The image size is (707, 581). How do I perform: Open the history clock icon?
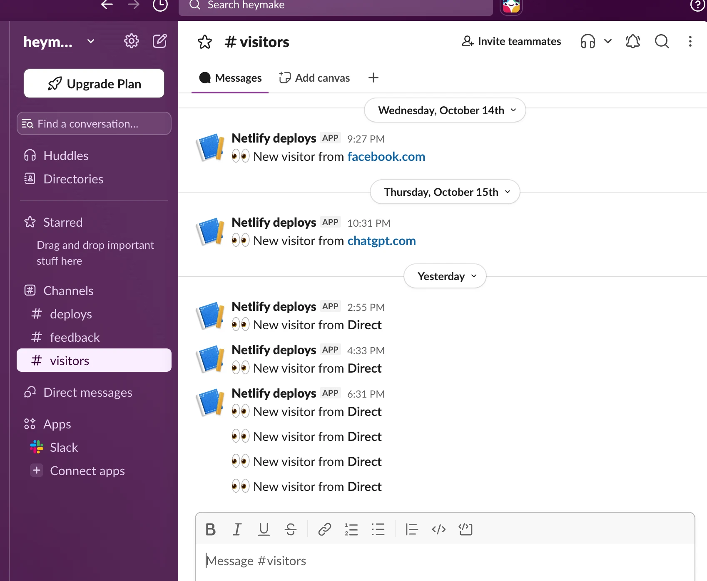(x=160, y=5)
